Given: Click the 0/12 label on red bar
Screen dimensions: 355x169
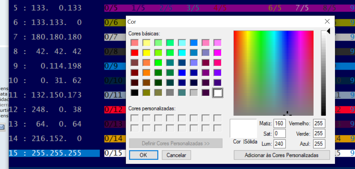Looking at the screenshot, I should point(114,110).
